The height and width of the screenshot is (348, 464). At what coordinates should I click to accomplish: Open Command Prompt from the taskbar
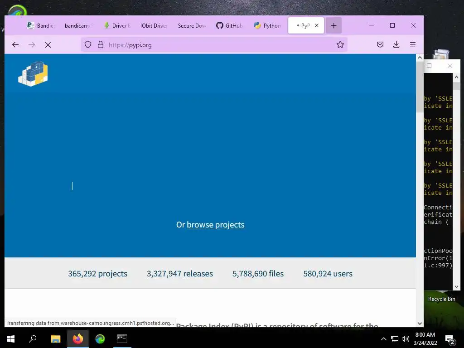pyautogui.click(x=122, y=339)
